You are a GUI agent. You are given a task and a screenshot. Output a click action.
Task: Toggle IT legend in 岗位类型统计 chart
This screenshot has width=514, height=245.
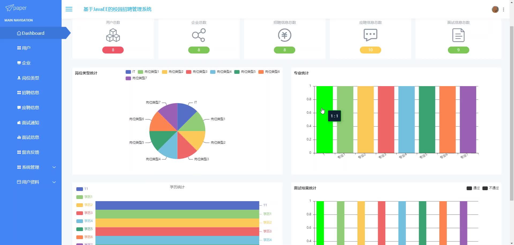pyautogui.click(x=130, y=72)
